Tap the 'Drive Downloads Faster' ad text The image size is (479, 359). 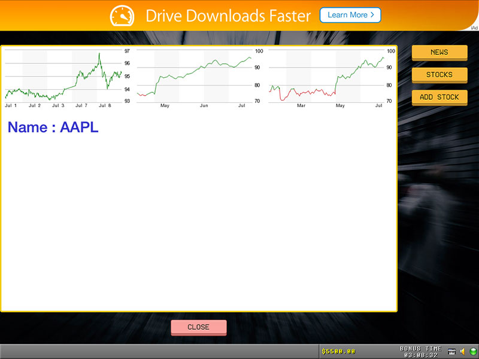228,16
